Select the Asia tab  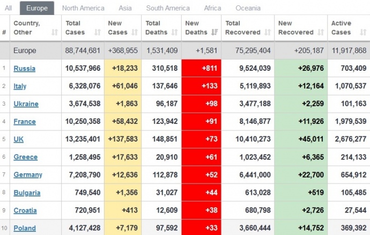click(x=125, y=8)
